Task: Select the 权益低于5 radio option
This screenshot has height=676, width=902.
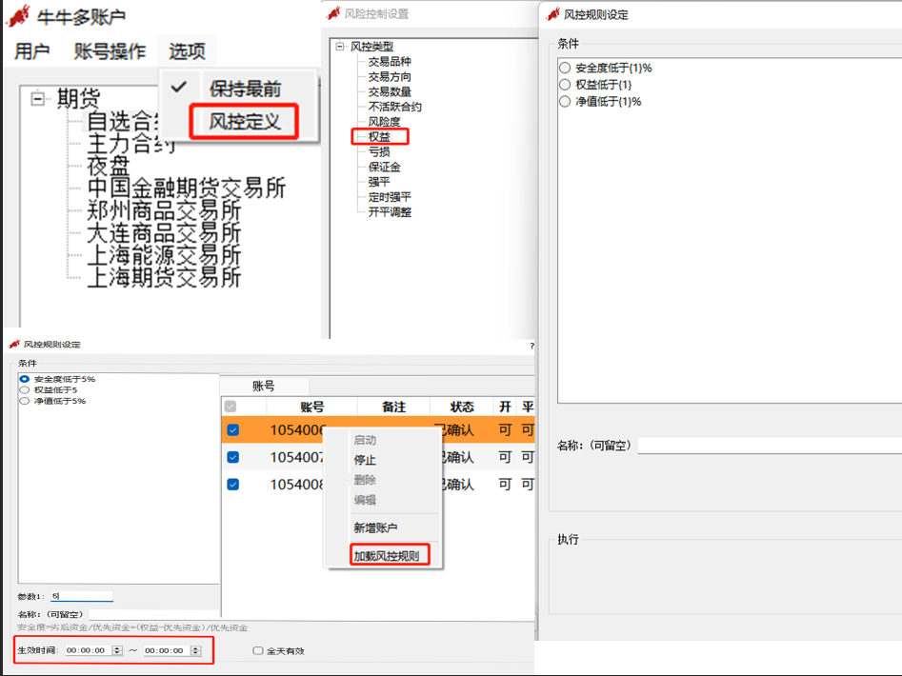Action: tap(24, 389)
